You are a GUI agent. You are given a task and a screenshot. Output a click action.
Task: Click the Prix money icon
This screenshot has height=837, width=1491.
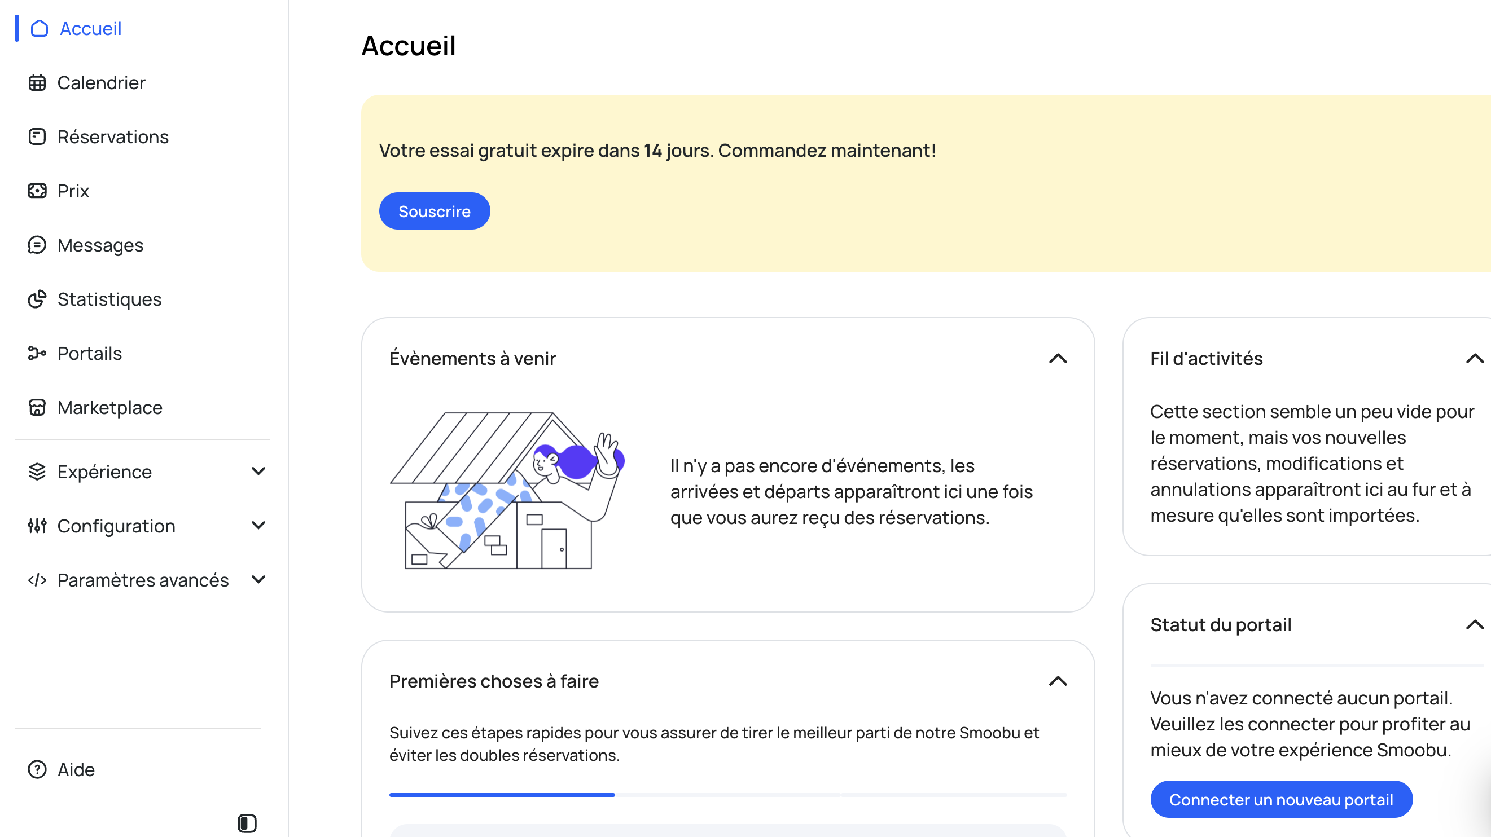[x=37, y=191]
